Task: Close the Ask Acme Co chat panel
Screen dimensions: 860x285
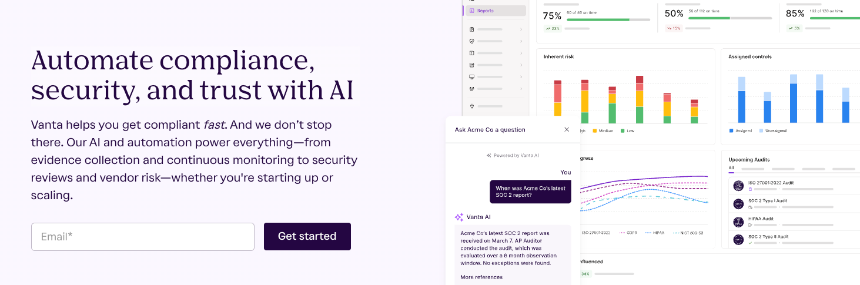Action: click(567, 129)
